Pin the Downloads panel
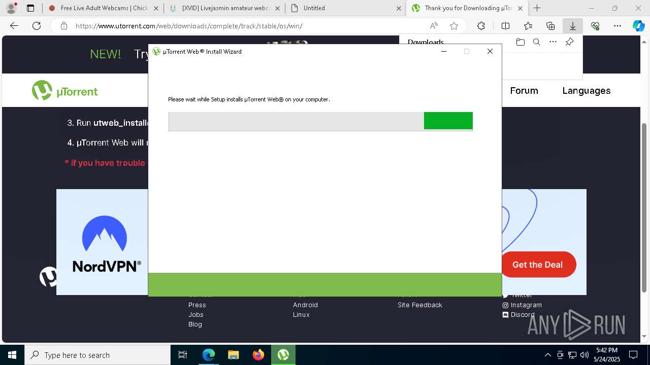The image size is (650, 365). coord(569,42)
